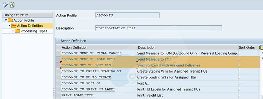Screen dimensions: 263x99
Task: Toggle row selector for TU_CREATE_STAGING_WT
Action: (58, 71)
